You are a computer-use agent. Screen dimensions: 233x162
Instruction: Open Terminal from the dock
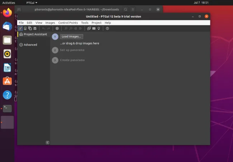pyautogui.click(x=7, y=109)
